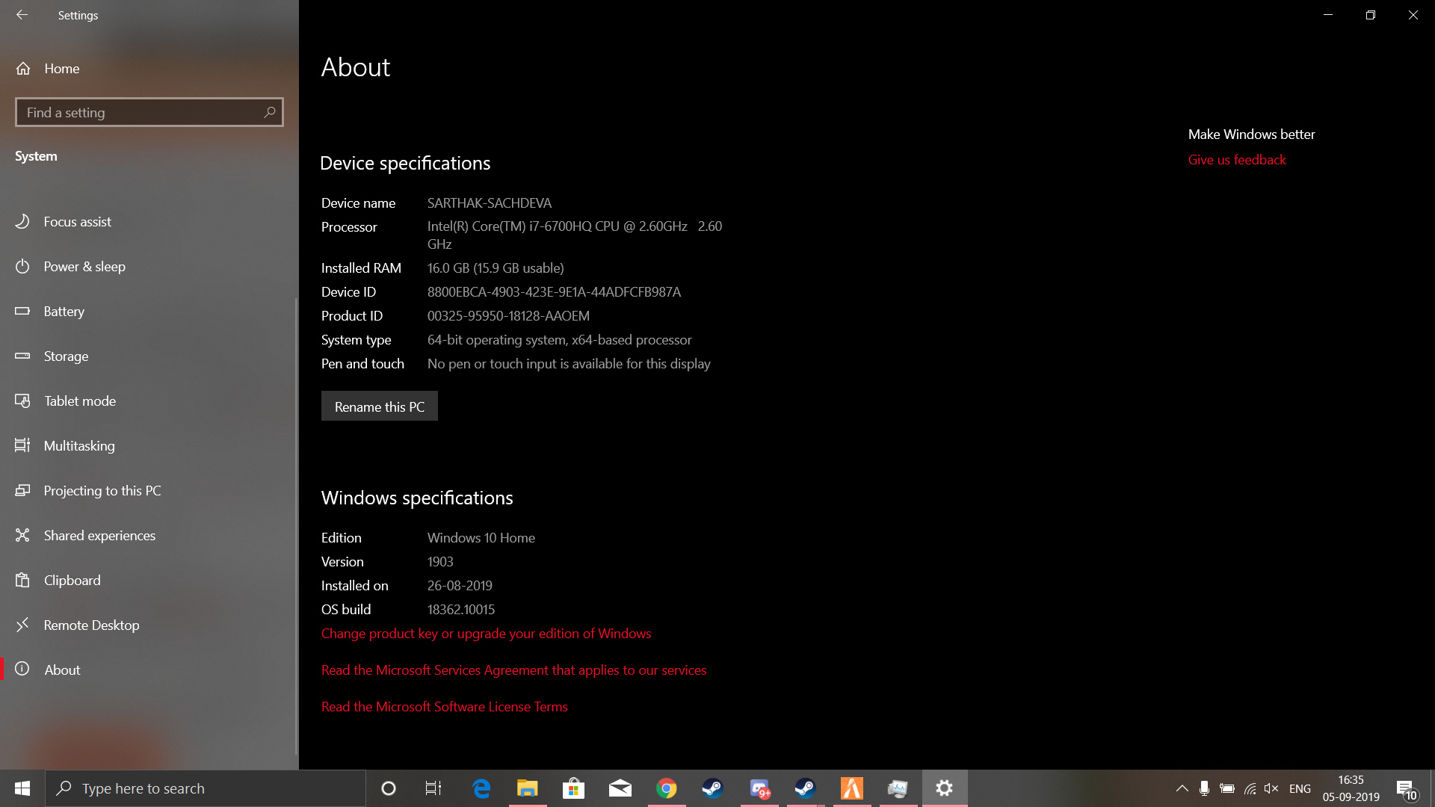Go to Battery settings page
1435x807 pixels.
click(64, 312)
